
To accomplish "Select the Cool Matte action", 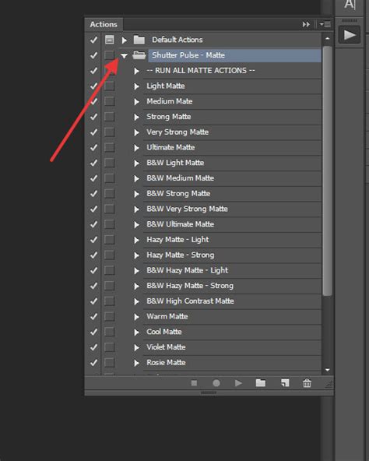I will (x=164, y=332).
